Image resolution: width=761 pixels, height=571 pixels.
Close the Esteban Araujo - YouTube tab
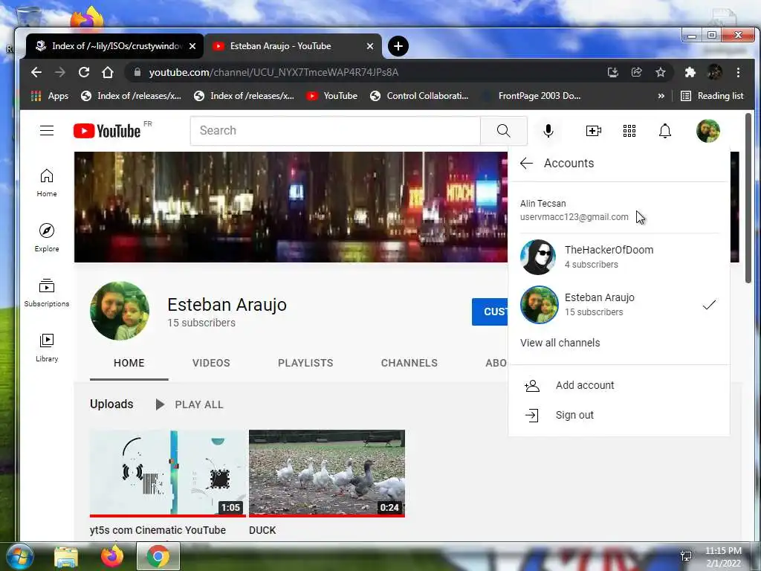click(370, 46)
